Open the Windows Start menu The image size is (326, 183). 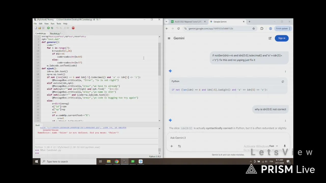tap(36, 161)
